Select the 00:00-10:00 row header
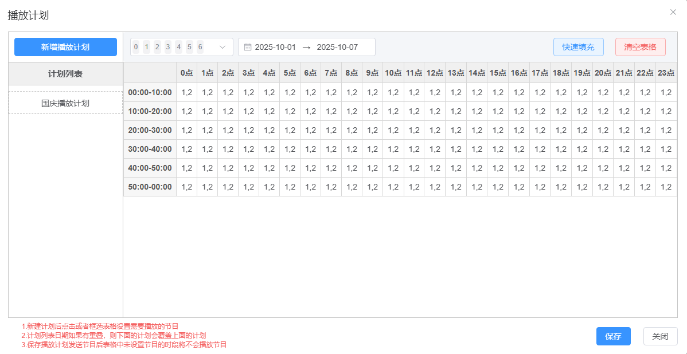The width and height of the screenshot is (687, 354). (150, 92)
